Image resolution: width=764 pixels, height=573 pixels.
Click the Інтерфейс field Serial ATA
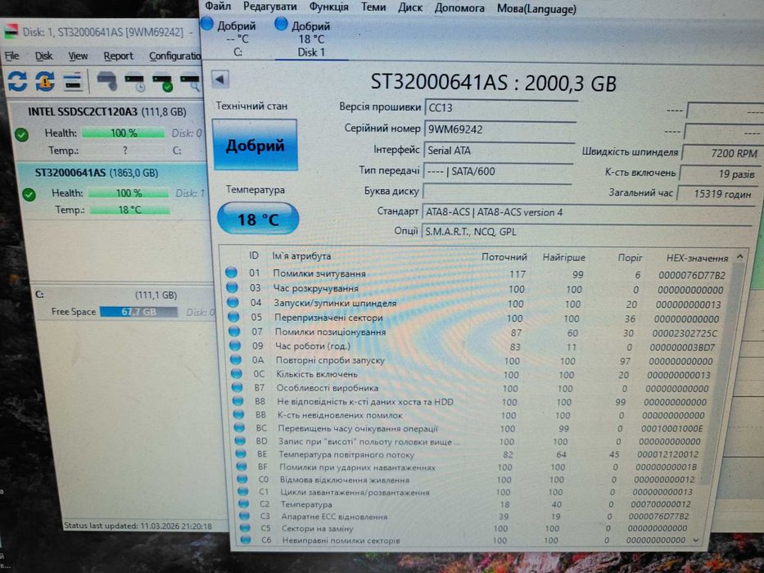coord(500,151)
